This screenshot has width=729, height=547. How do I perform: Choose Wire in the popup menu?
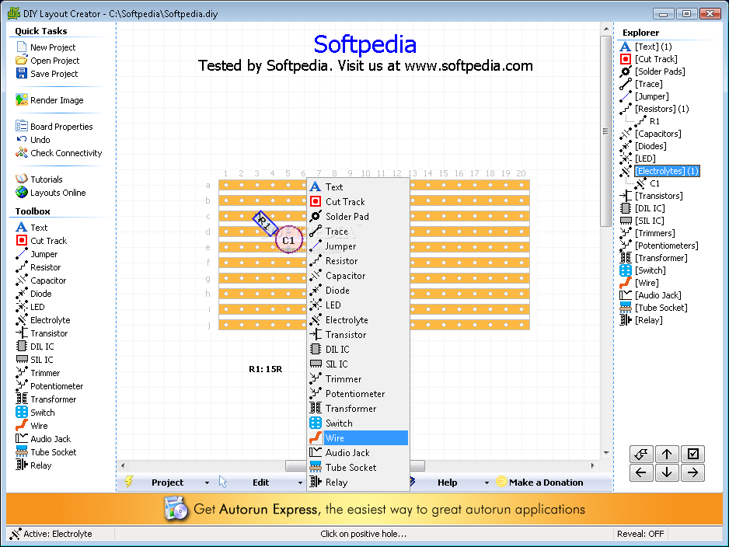[358, 437]
